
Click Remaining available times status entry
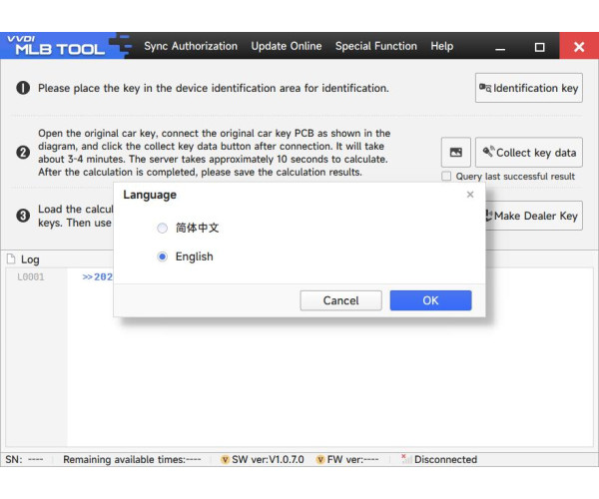(x=132, y=460)
